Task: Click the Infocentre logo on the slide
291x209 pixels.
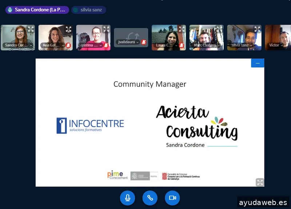Action: 90,126
